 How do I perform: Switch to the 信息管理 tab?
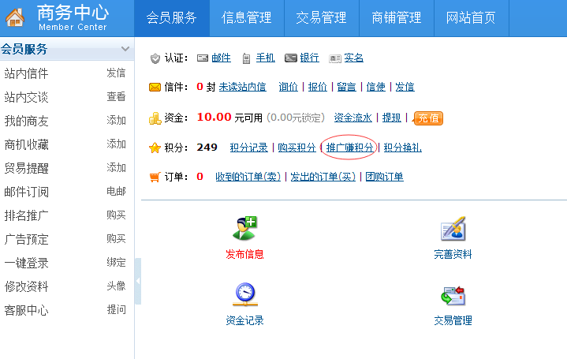[x=247, y=18]
